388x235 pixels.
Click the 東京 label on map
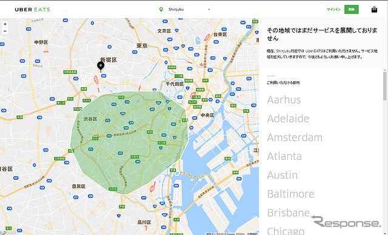coord(142,45)
